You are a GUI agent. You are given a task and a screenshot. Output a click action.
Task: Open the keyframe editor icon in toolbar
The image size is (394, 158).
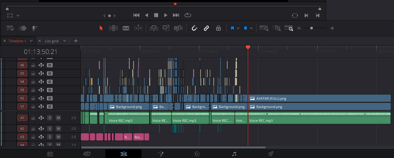[x=22, y=29]
